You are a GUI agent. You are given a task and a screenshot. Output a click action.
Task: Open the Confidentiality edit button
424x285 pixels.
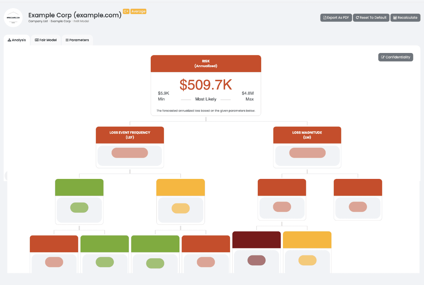coord(395,57)
